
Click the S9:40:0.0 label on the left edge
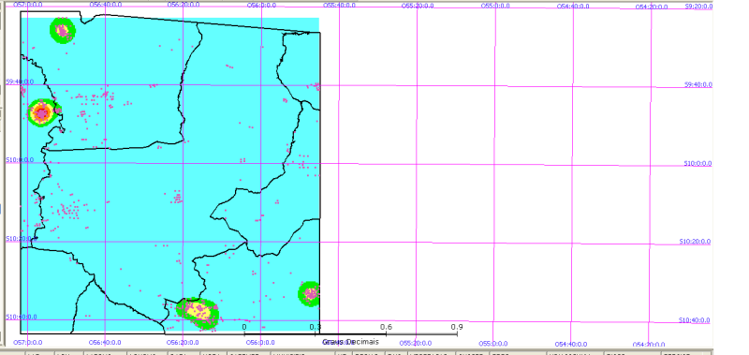point(20,81)
